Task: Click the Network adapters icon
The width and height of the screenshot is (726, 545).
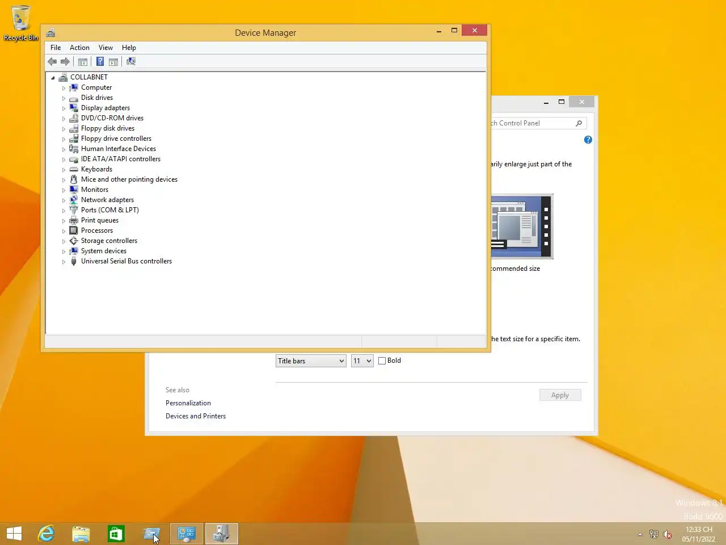Action: [x=74, y=200]
